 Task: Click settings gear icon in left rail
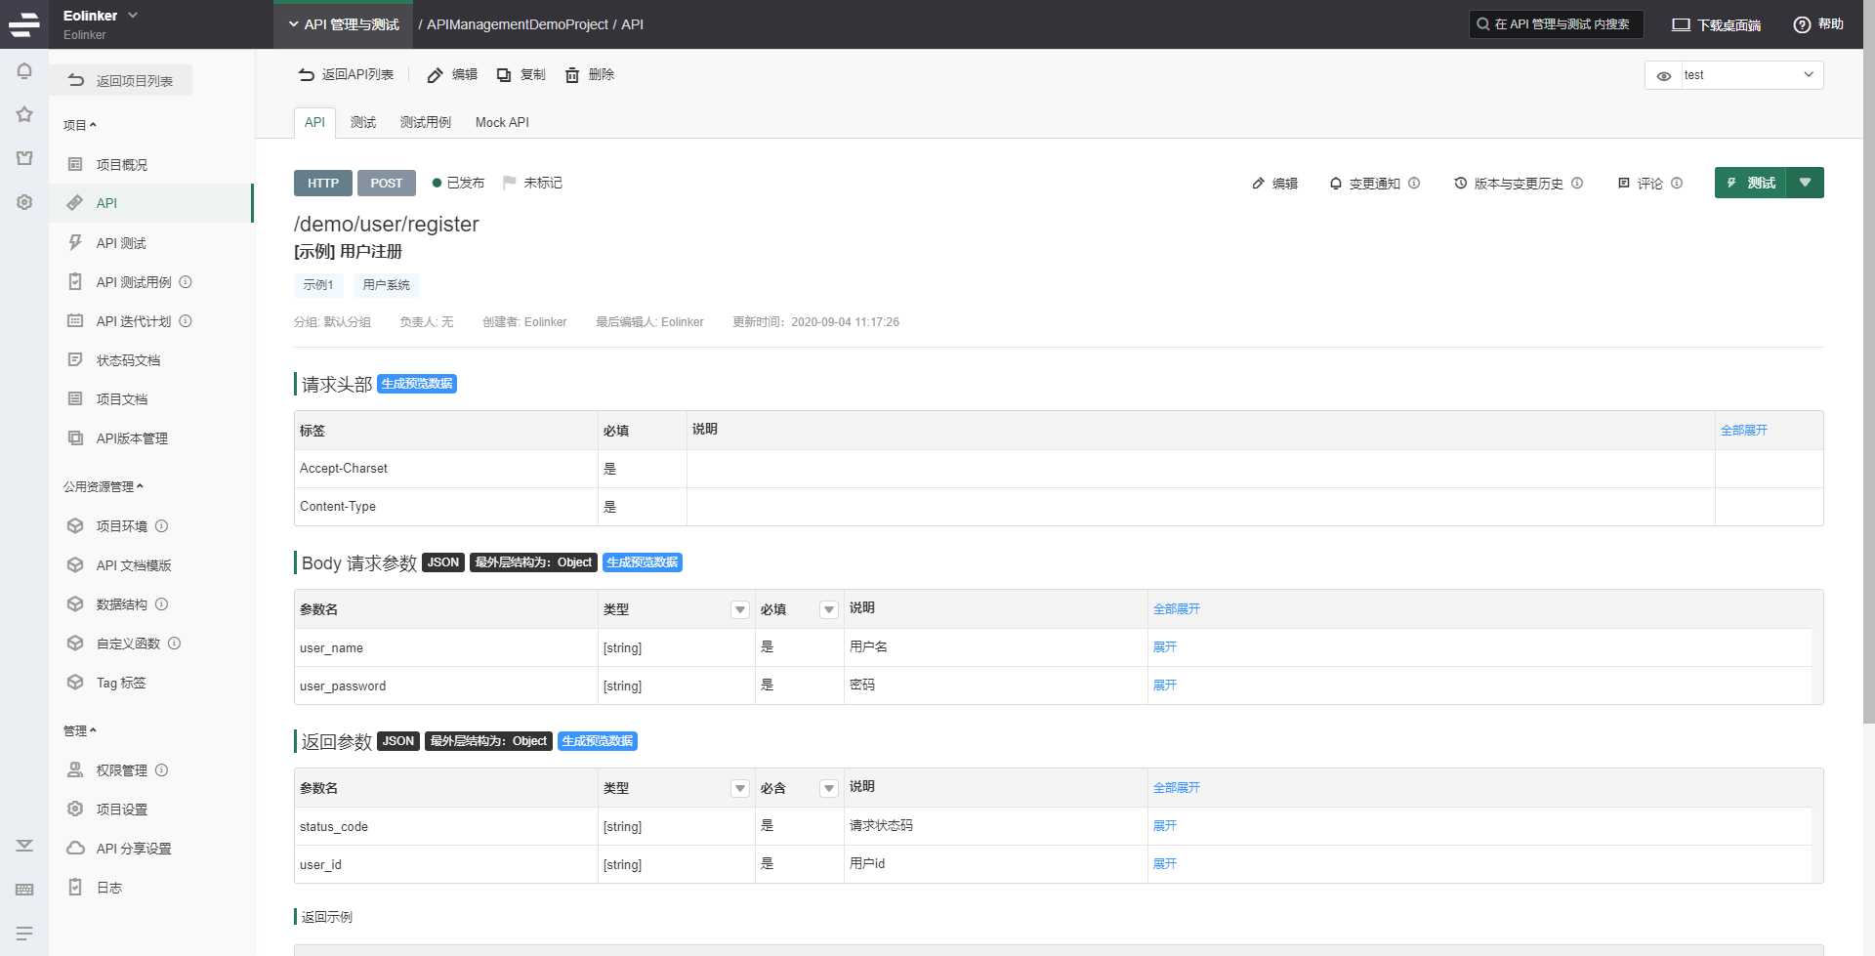click(24, 202)
